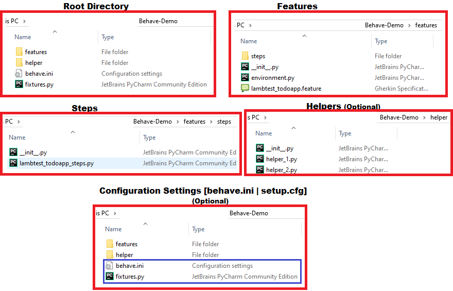This screenshot has height=291, width=453.
Task: Sort by Type column in Features panel
Action: coord(381,41)
